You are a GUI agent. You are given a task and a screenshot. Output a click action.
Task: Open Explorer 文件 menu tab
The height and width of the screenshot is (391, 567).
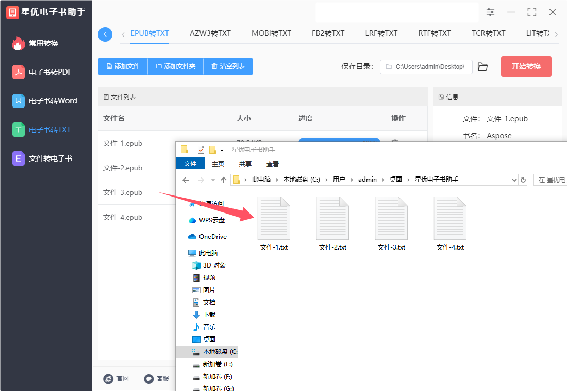(190, 164)
